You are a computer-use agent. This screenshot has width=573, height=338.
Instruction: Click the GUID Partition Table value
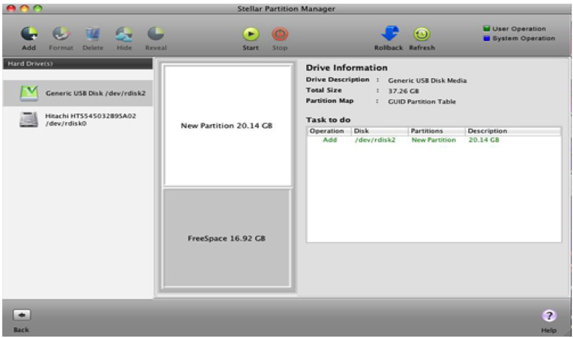click(421, 101)
